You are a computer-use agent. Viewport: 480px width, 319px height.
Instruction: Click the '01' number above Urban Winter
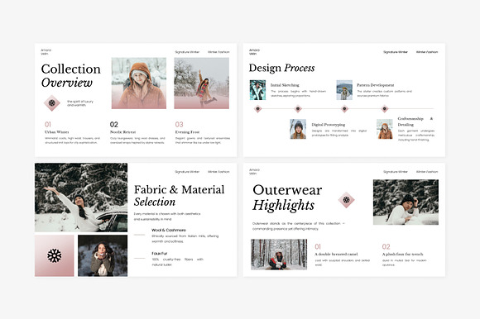click(x=48, y=124)
